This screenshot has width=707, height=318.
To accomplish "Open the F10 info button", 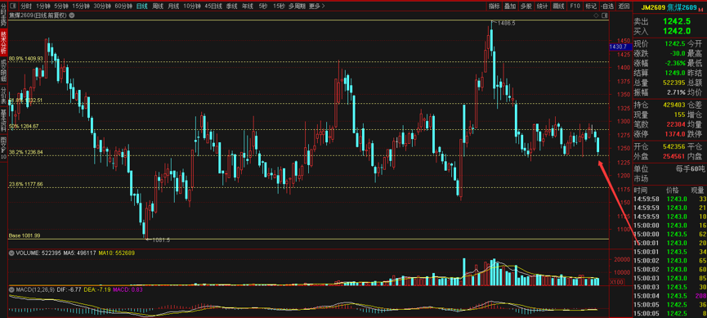I will click(x=575, y=6).
